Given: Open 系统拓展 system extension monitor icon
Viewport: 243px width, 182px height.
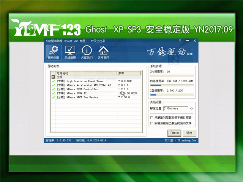Looking at the screenshot, I should point(70,52).
